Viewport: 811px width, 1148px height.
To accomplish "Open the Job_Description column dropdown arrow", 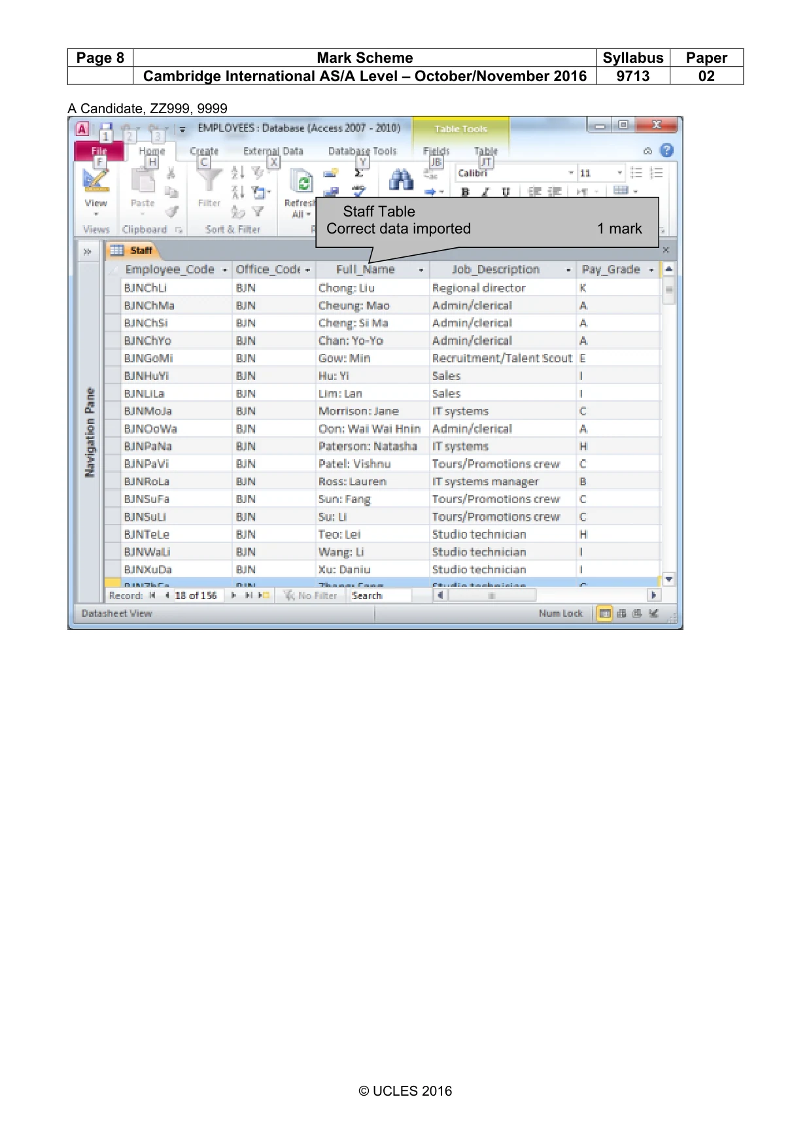I will [x=568, y=270].
